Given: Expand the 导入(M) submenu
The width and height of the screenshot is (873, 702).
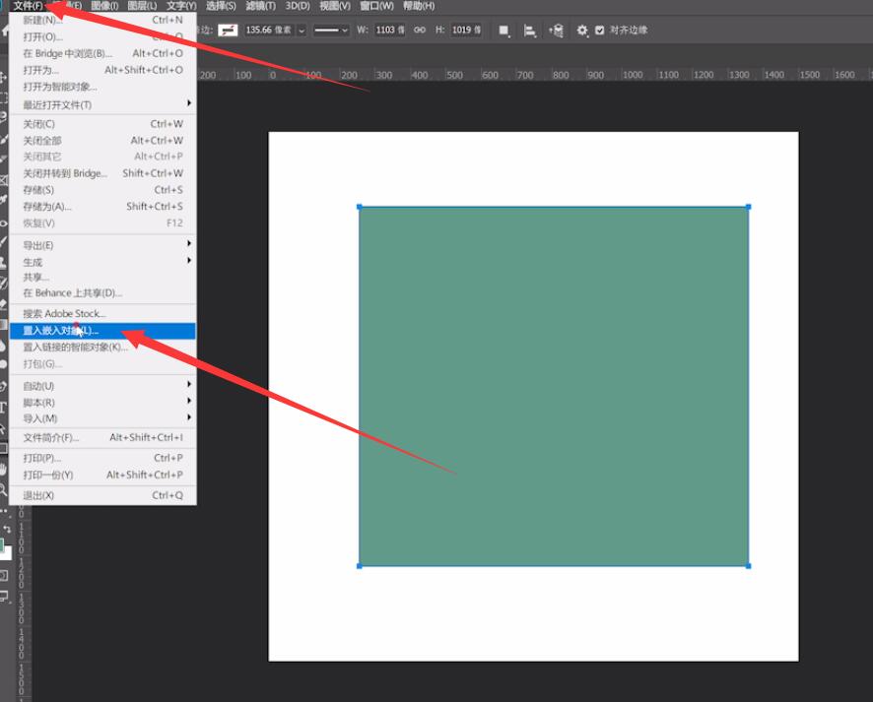Looking at the screenshot, I should (103, 418).
